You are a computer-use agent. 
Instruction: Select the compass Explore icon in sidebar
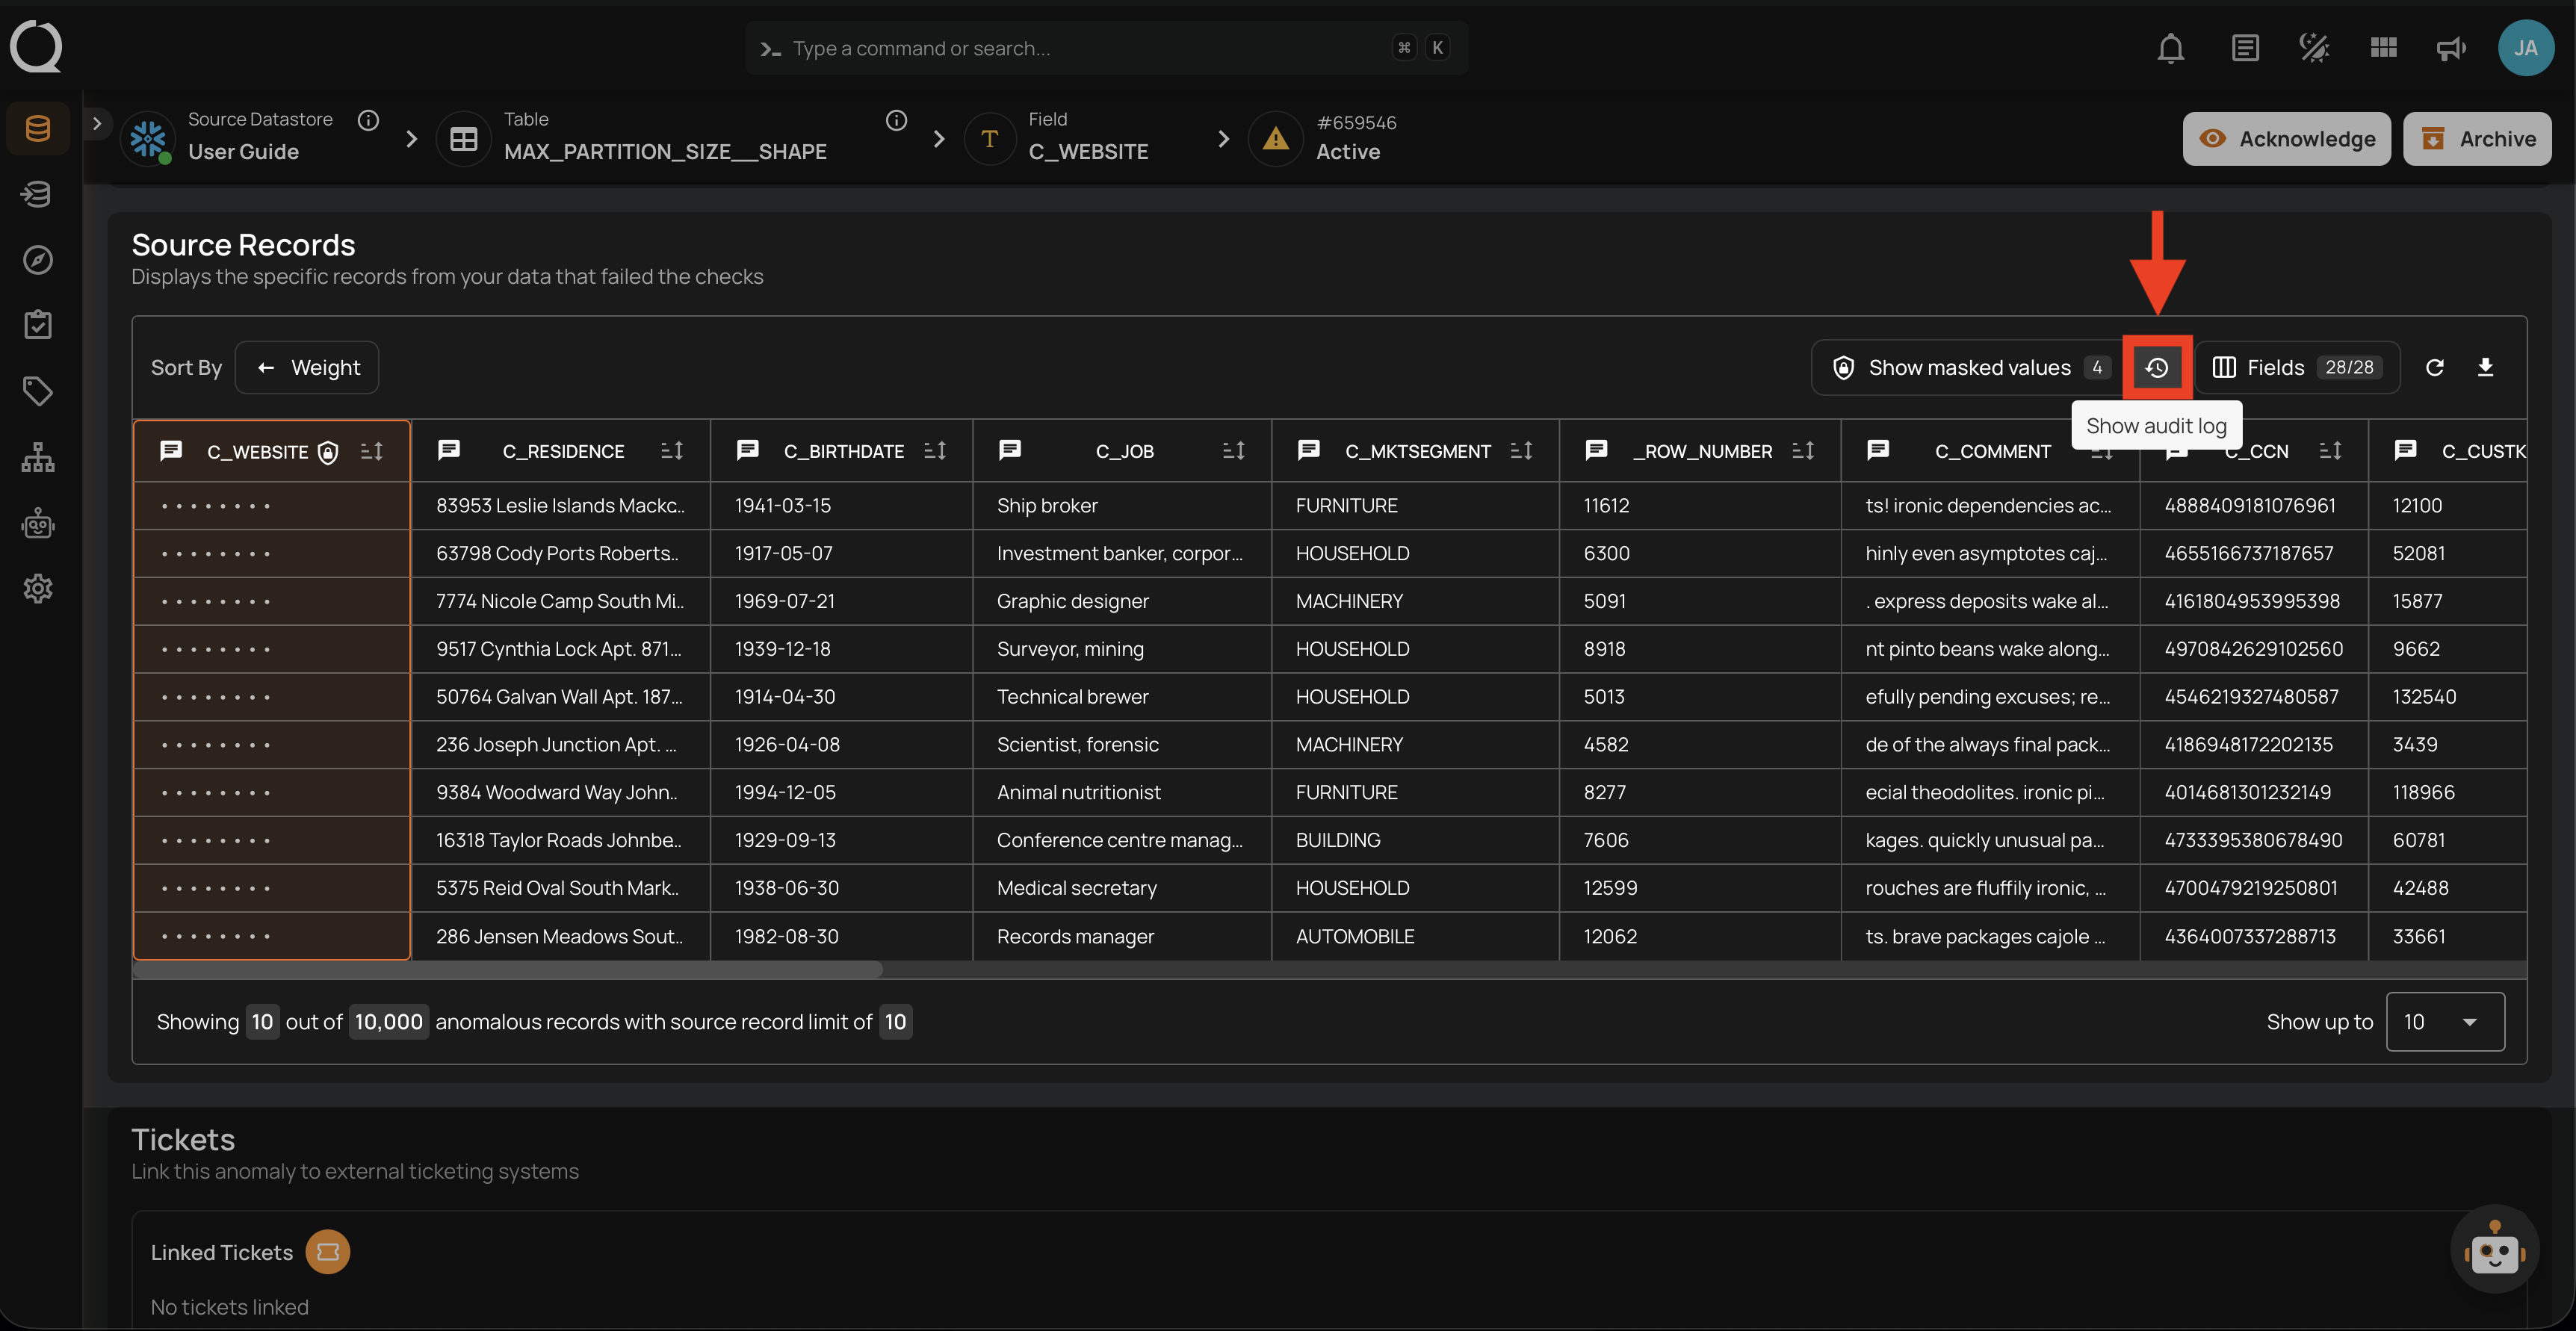pos(37,259)
